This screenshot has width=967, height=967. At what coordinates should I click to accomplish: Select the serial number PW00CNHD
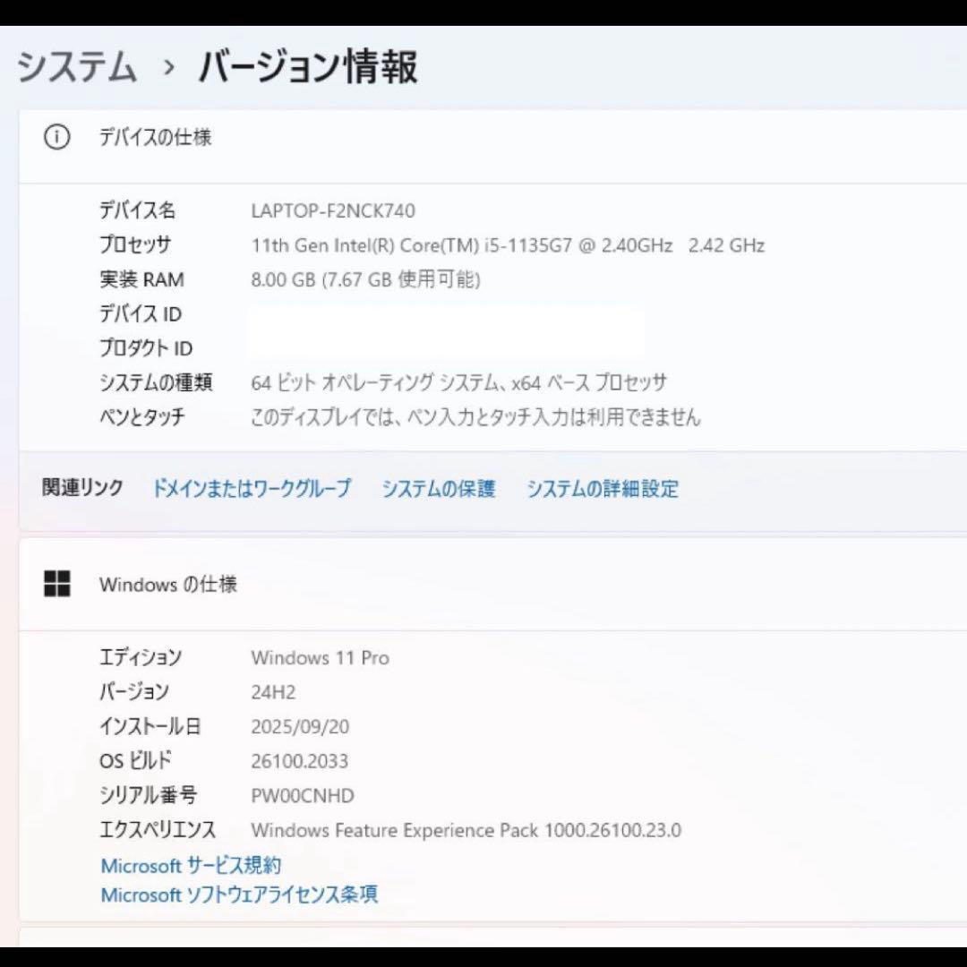(302, 795)
